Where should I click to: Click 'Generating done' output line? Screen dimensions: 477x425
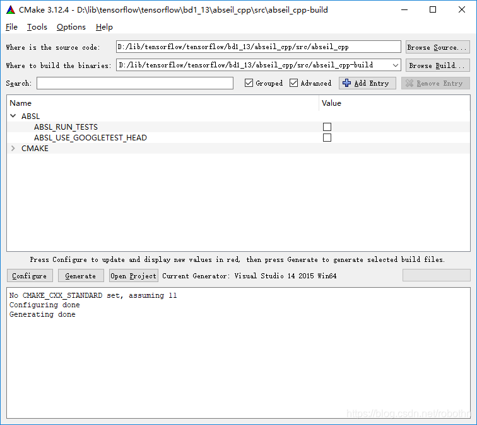(42, 314)
